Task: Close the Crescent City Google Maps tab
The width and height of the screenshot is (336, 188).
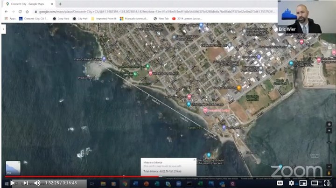Action: 52,4
